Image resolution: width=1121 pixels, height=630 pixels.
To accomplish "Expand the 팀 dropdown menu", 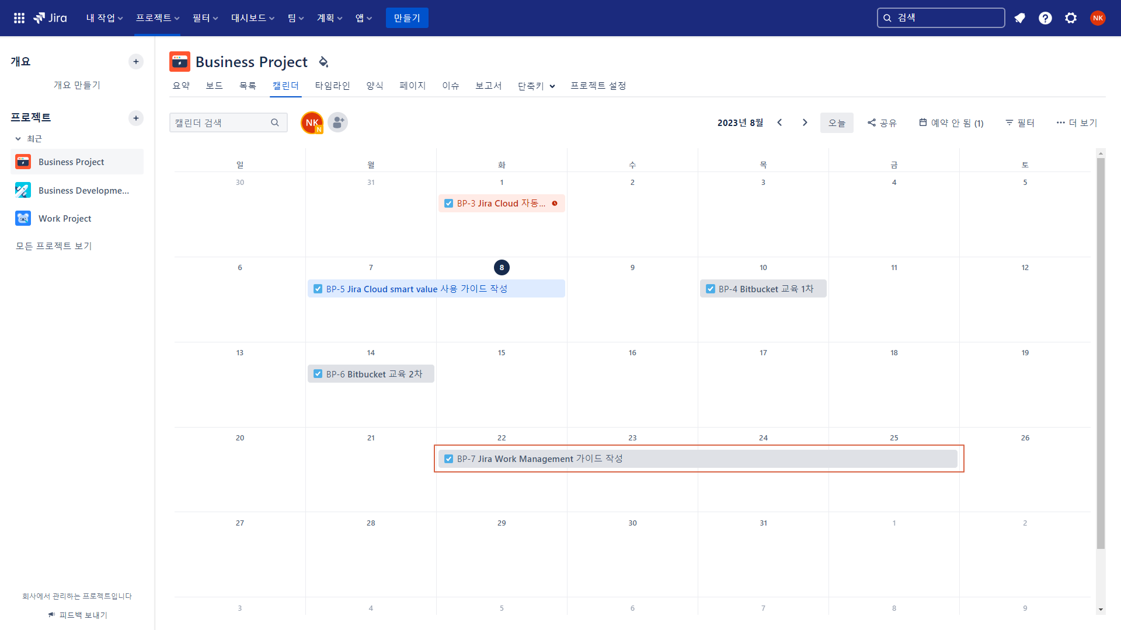I will point(295,18).
